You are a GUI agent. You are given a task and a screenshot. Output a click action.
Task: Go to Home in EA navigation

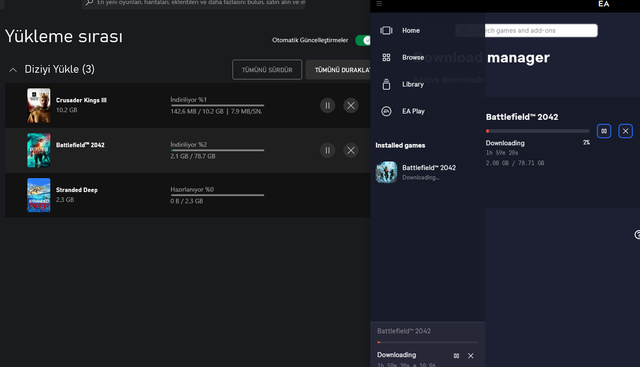tap(411, 31)
